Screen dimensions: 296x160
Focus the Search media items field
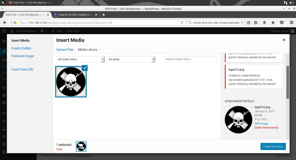click(x=191, y=59)
